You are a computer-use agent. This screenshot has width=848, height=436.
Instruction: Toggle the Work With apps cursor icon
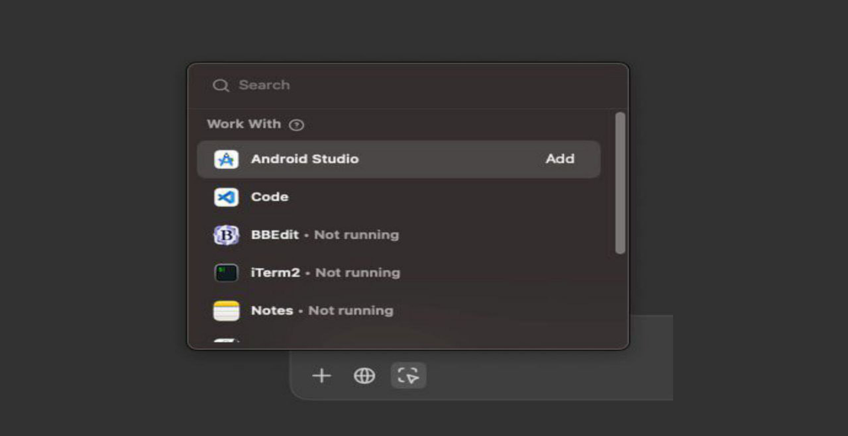tap(408, 376)
